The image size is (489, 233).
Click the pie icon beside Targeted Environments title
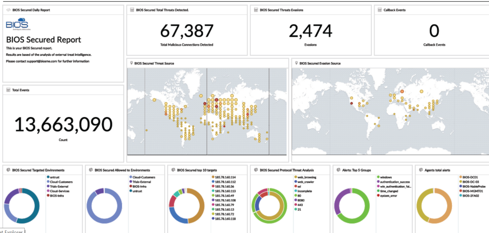point(9,170)
